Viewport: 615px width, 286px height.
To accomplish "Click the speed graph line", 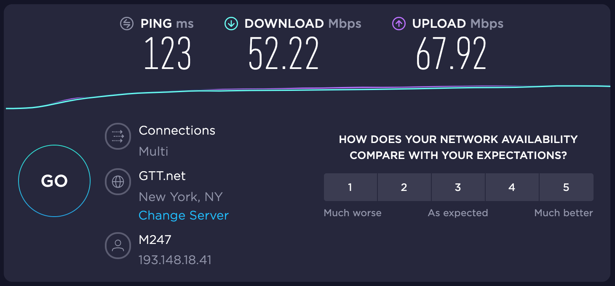I will click(308, 90).
